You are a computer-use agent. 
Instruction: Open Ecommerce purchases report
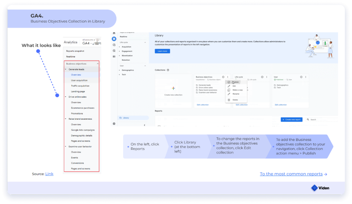[x=82, y=108]
